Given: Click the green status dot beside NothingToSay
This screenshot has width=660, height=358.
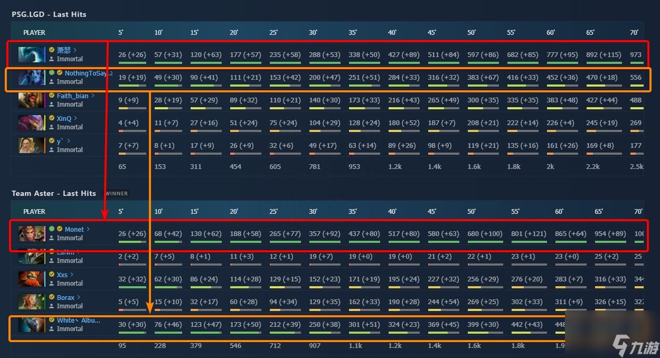Looking at the screenshot, I should [52, 73].
